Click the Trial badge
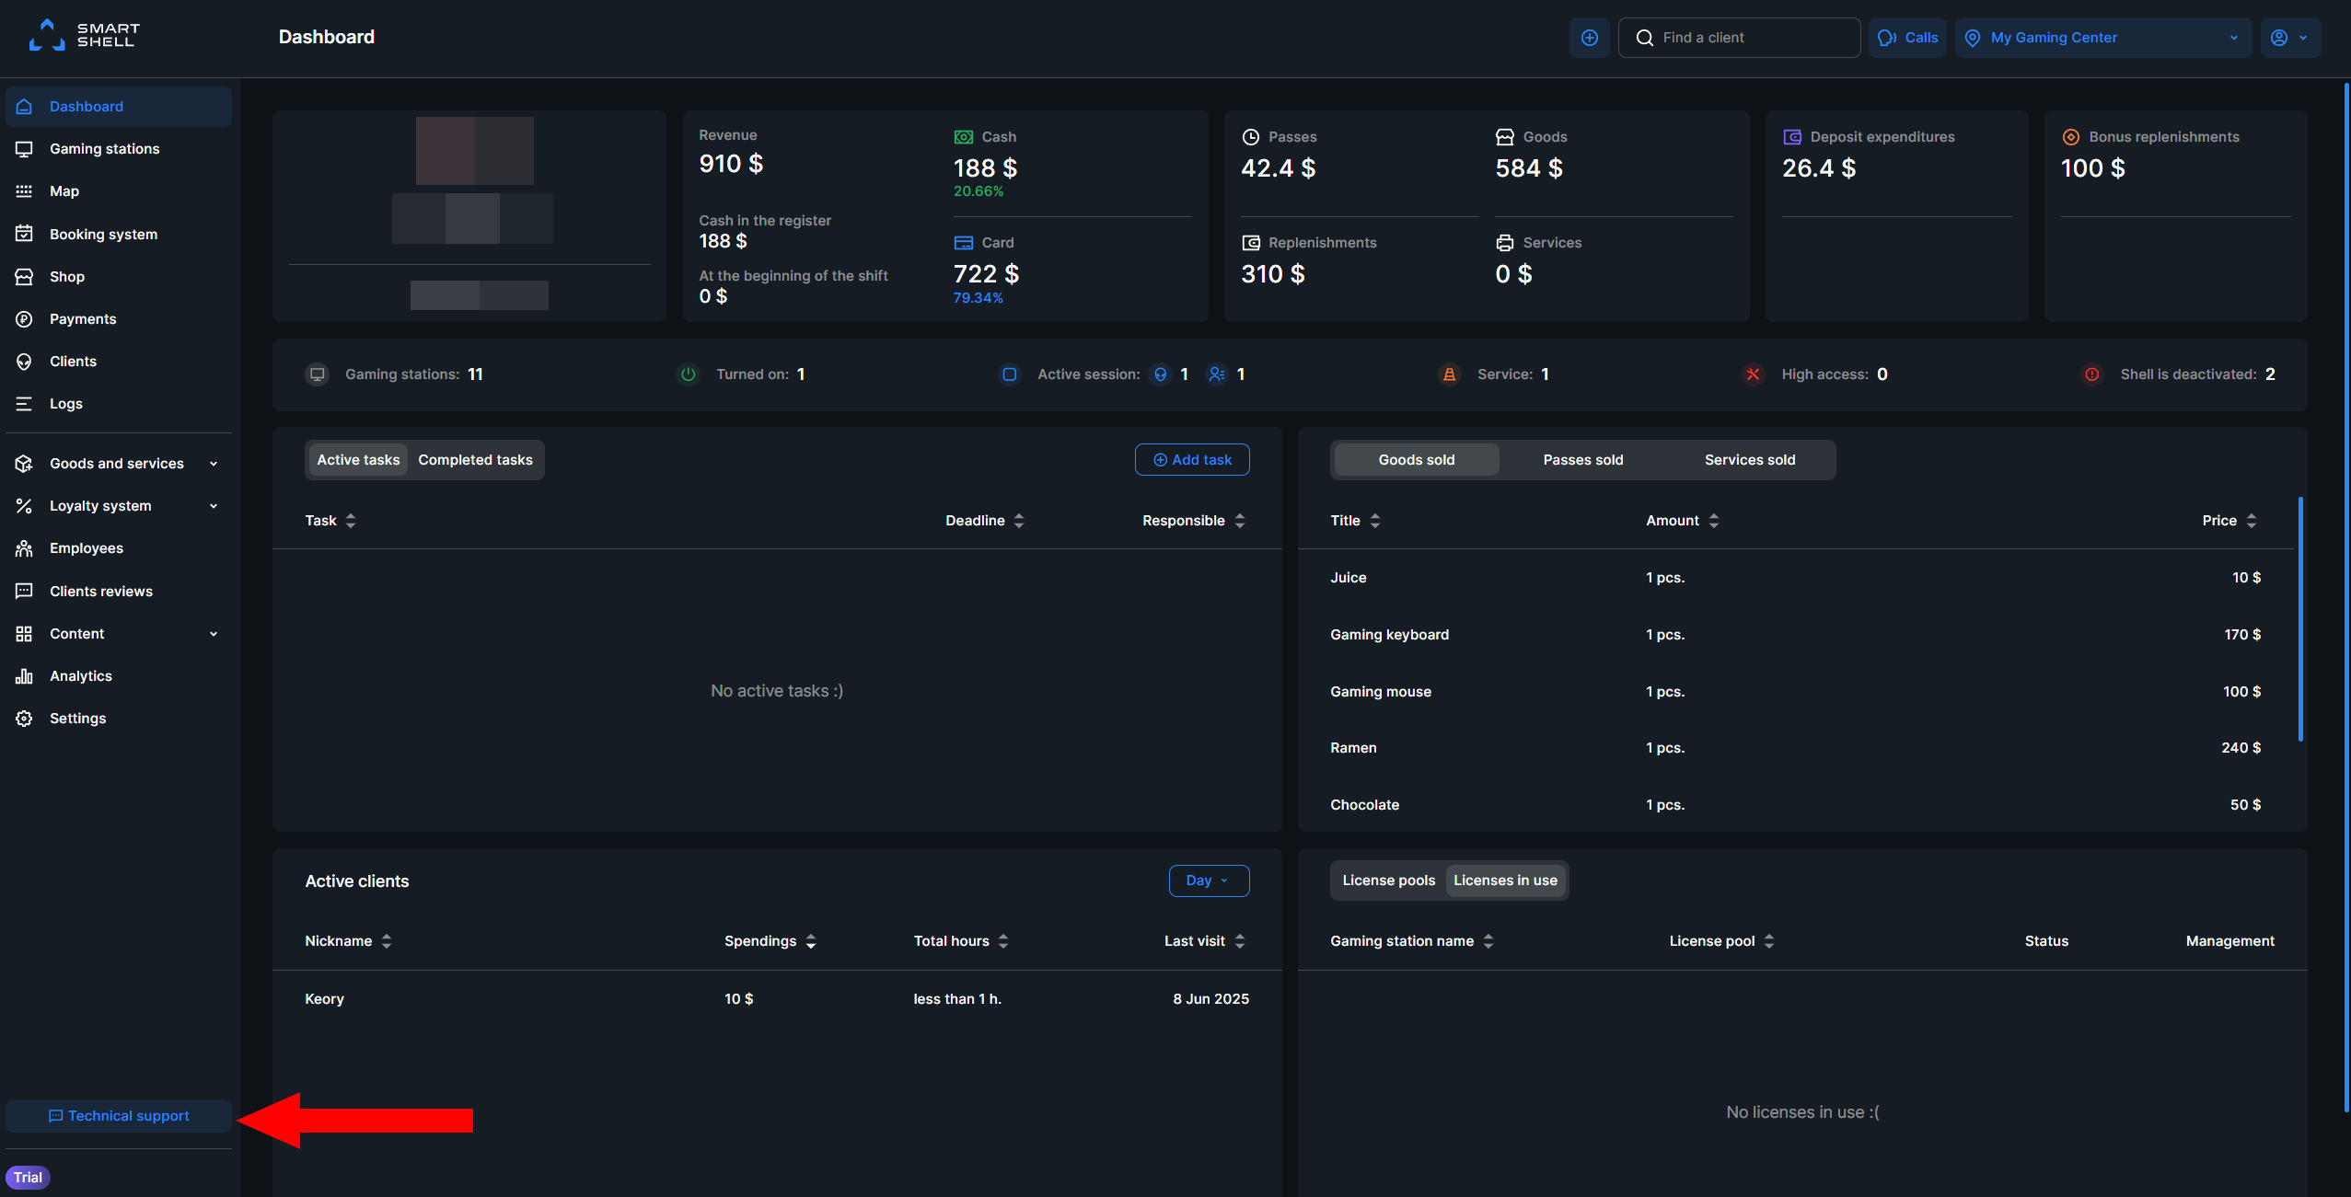The width and height of the screenshot is (2351, 1197). coord(28,1178)
